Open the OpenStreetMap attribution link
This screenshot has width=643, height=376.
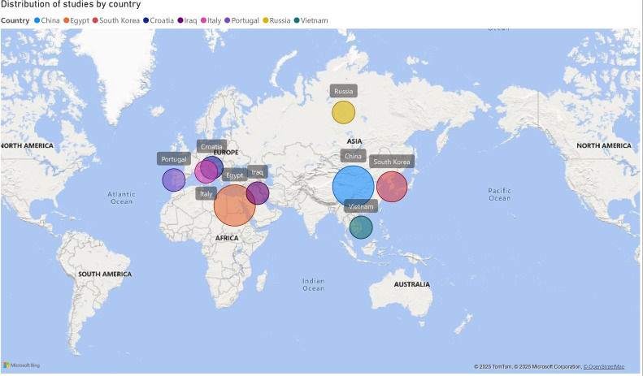(x=604, y=366)
